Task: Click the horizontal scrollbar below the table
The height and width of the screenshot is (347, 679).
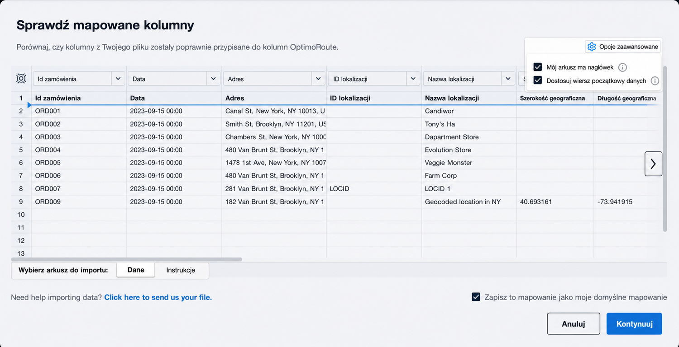Action: 127,259
